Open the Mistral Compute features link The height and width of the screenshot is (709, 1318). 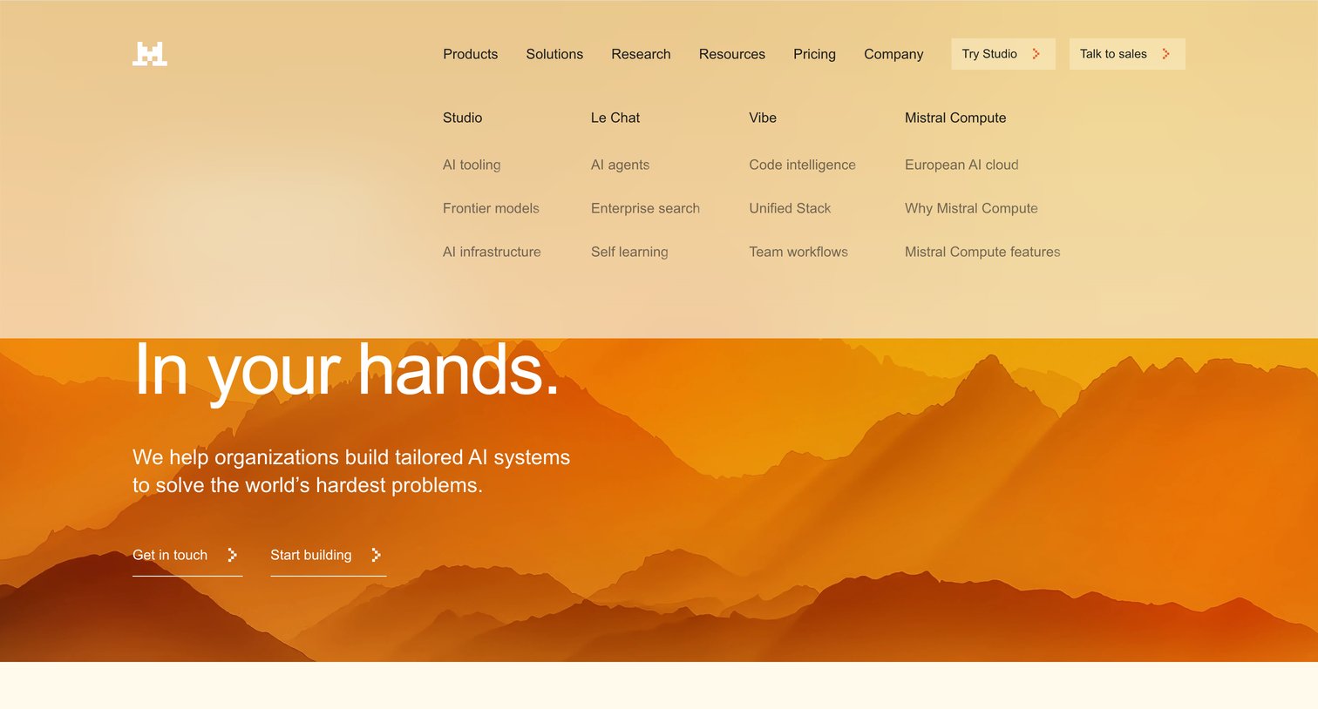click(x=982, y=252)
